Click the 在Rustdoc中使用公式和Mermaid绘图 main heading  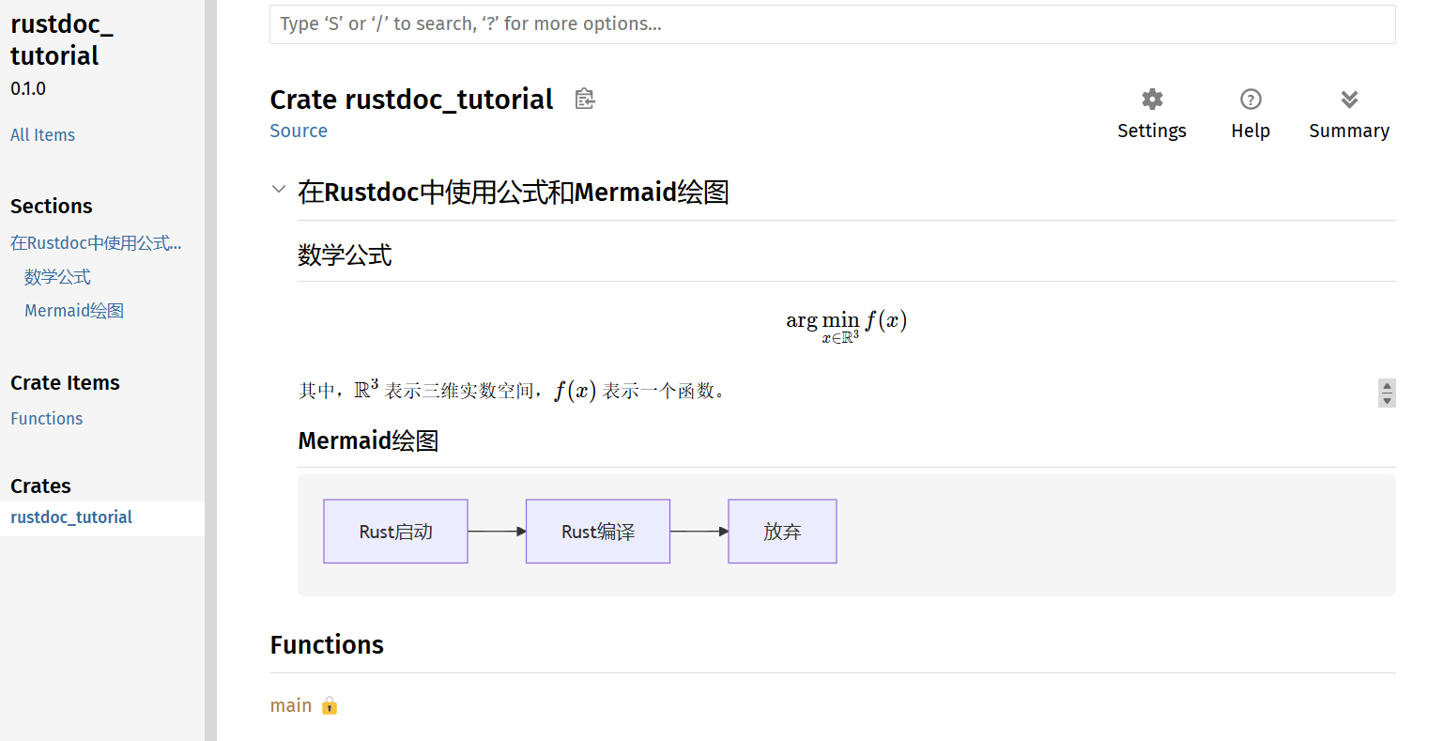pos(514,192)
